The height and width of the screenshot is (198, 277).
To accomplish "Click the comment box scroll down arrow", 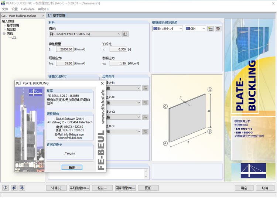I will coord(146,177).
